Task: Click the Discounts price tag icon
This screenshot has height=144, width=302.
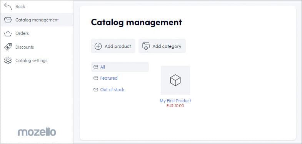Action: click(x=8, y=47)
